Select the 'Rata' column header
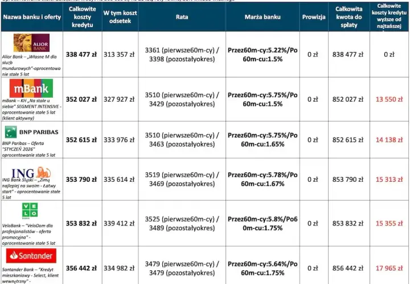Screen dimensions: 410x284 pos(182,17)
